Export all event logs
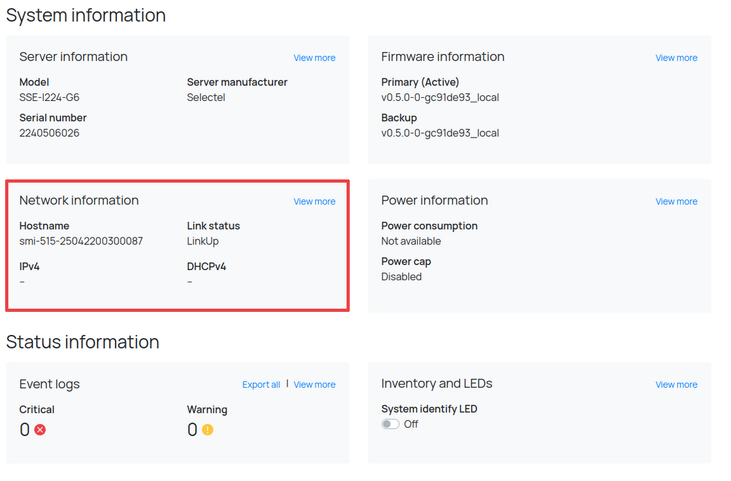 (x=261, y=385)
